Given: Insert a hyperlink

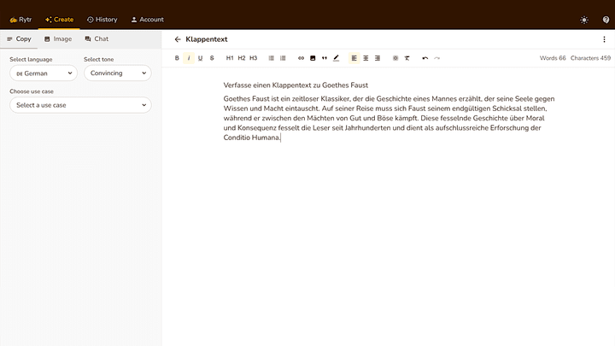Looking at the screenshot, I should click(301, 58).
